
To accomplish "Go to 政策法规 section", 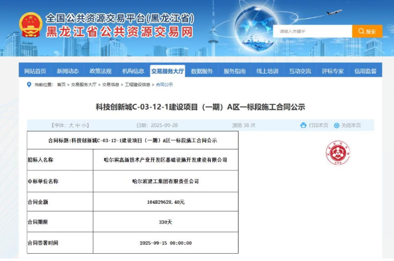I will coord(100,71).
